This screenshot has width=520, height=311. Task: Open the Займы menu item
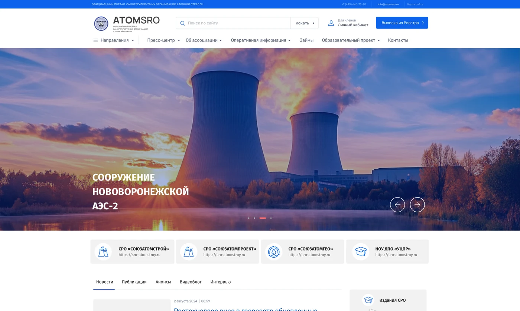tap(306, 40)
